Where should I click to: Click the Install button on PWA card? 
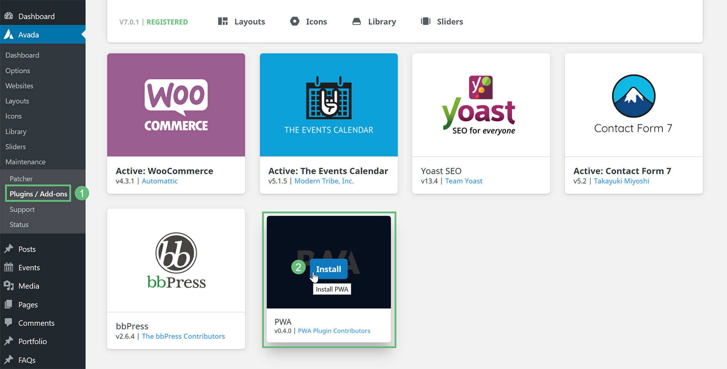pyautogui.click(x=329, y=269)
